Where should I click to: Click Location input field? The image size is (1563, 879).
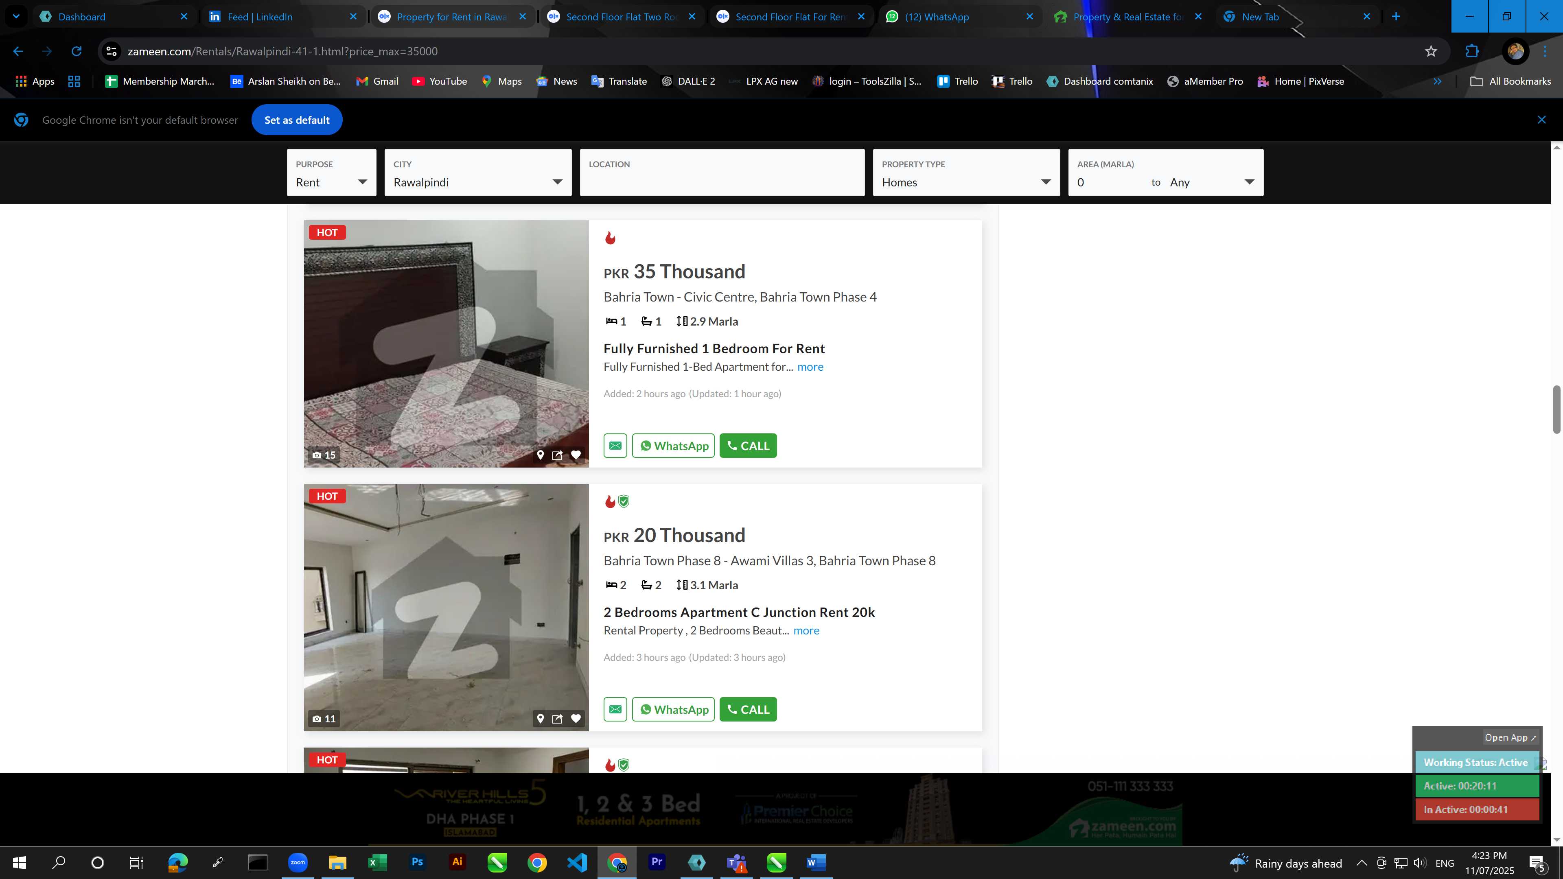pyautogui.click(x=722, y=173)
